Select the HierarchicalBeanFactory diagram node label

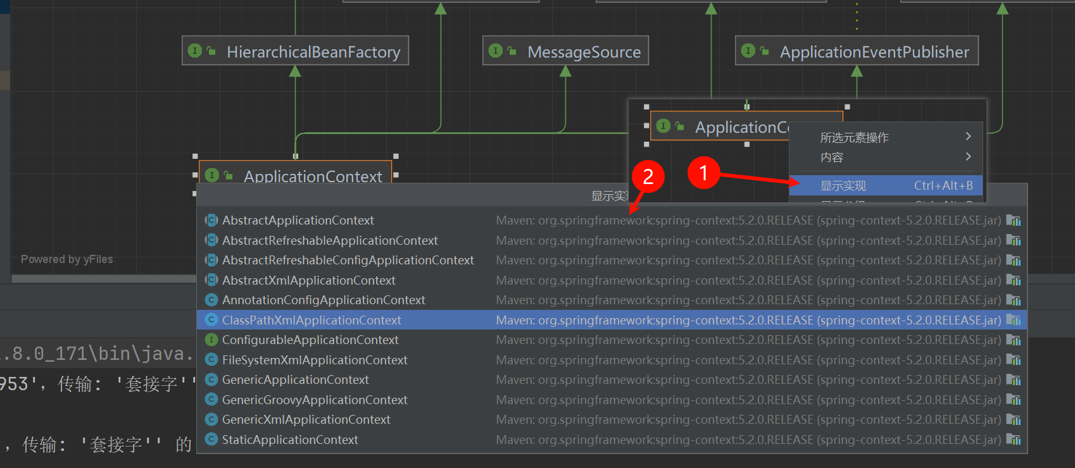click(x=313, y=52)
